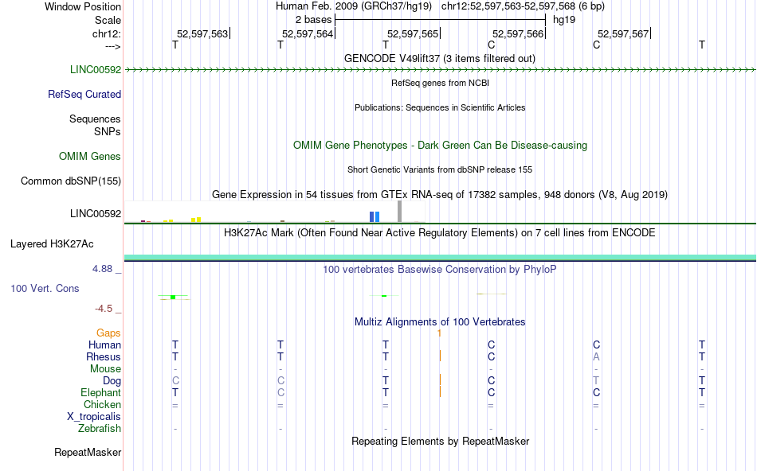Select the Elephant species label
This screenshot has height=471, width=757.
tap(101, 392)
